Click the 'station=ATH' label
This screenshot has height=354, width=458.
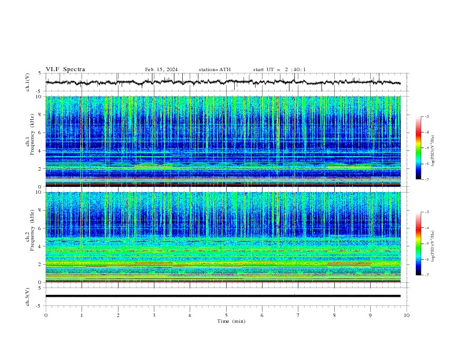coord(215,69)
